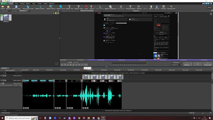The image size is (213, 120).
Task: Click the Windows taskbar search box
Action: [21, 118]
